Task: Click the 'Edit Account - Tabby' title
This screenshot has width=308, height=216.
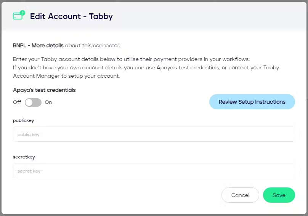Action: tap(71, 16)
